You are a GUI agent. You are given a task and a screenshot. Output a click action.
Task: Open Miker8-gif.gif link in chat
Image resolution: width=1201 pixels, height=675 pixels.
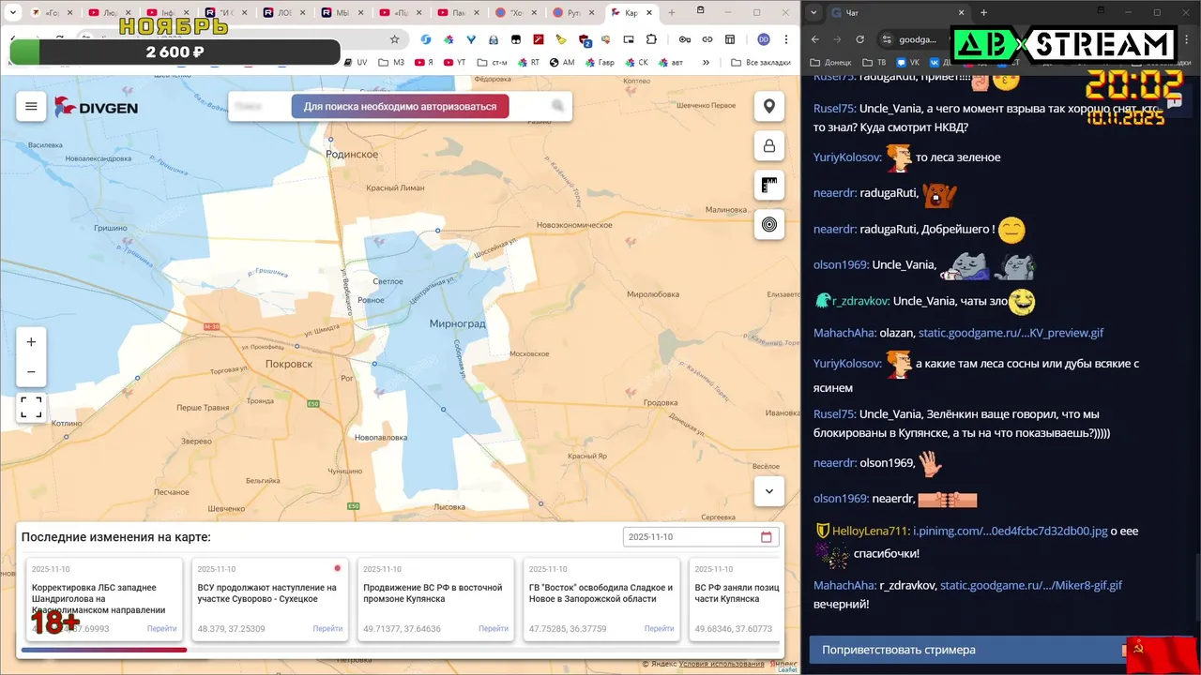pos(1031,585)
